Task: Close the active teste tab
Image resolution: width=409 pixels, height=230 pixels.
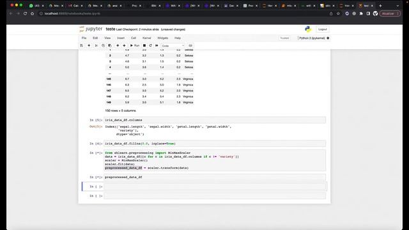Action: (x=372, y=6)
